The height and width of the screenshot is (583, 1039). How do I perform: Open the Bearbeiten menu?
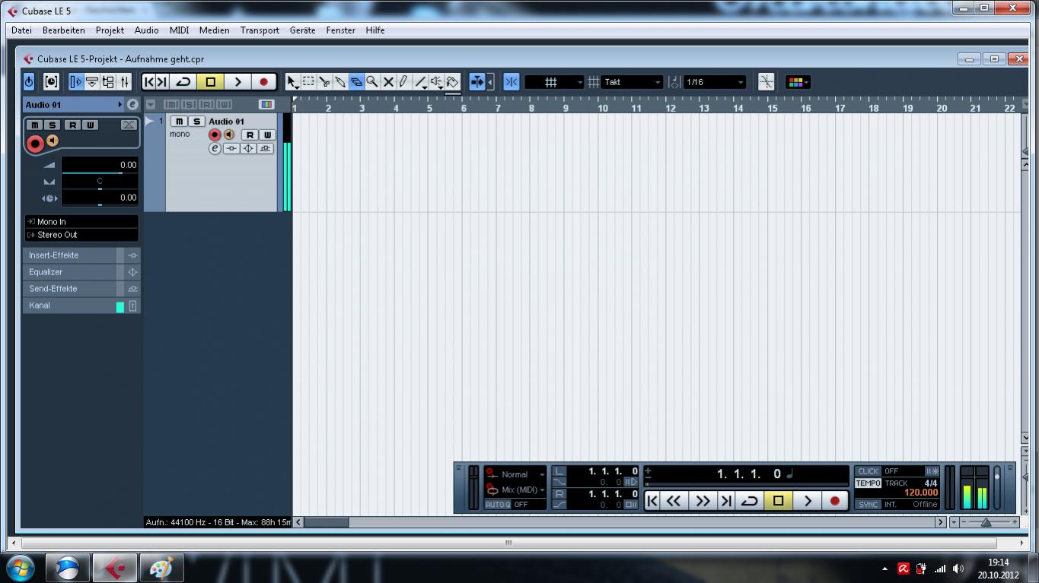64,30
